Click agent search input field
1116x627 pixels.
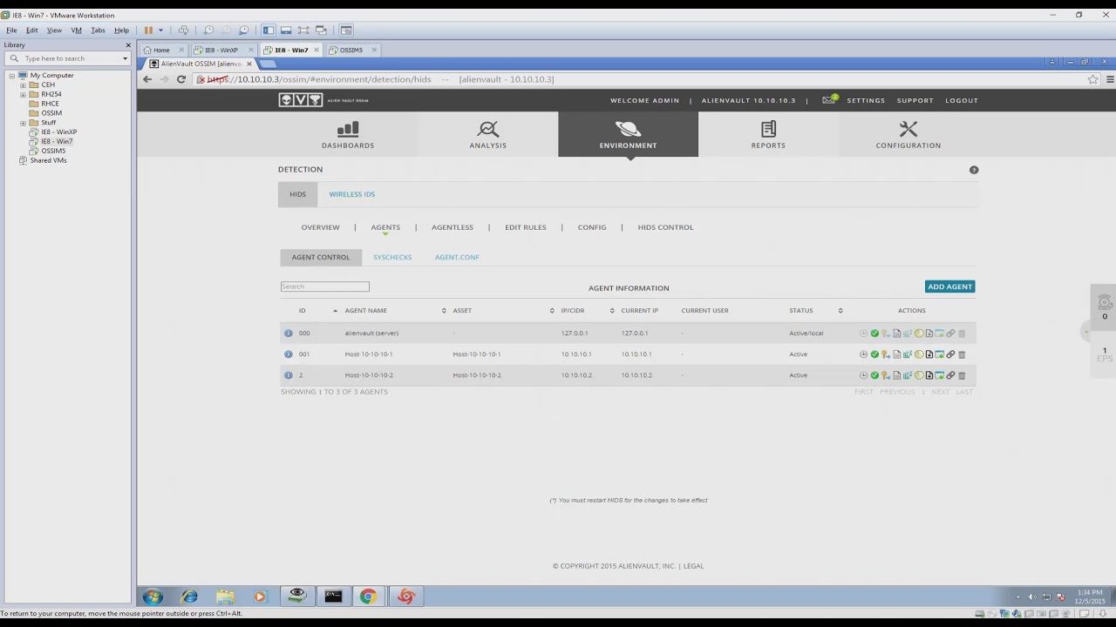[x=325, y=287]
